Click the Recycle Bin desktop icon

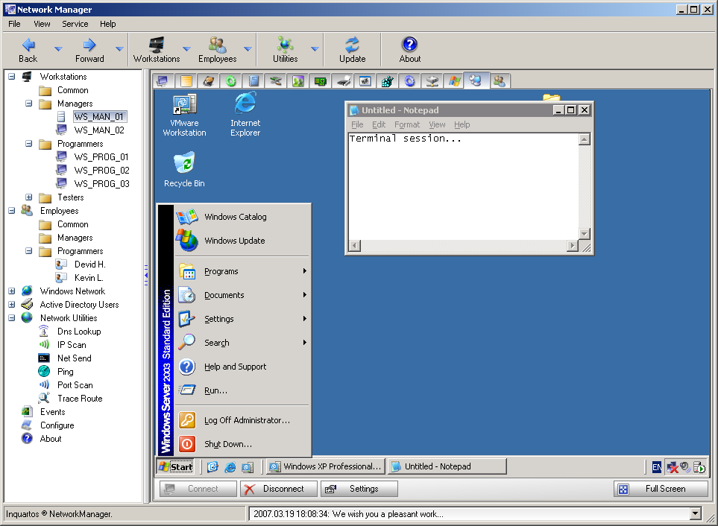pos(185,170)
